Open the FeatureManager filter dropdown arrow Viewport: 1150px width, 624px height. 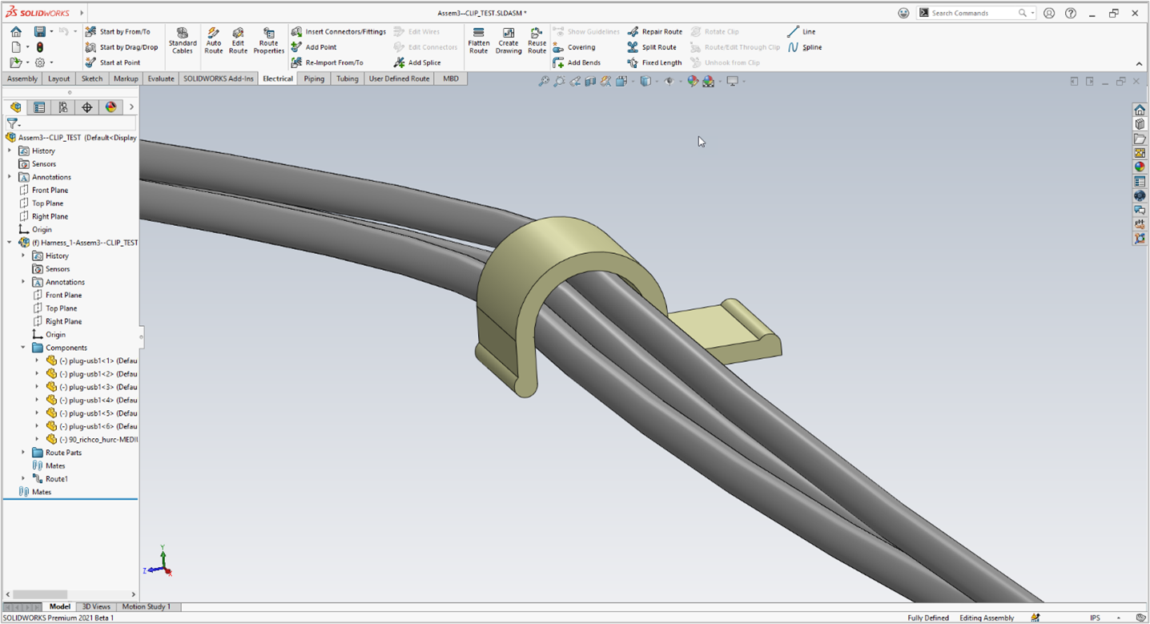[20, 125]
